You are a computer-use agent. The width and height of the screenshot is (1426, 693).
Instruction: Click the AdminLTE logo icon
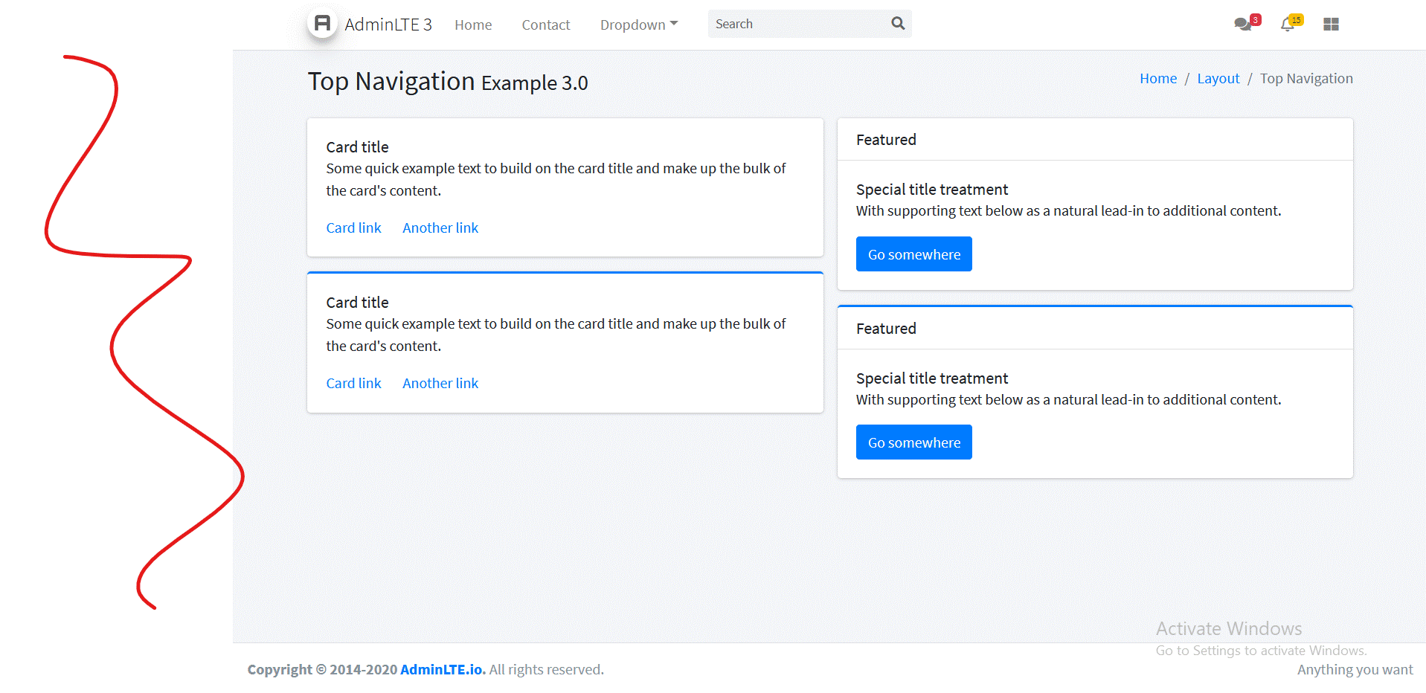tap(322, 23)
